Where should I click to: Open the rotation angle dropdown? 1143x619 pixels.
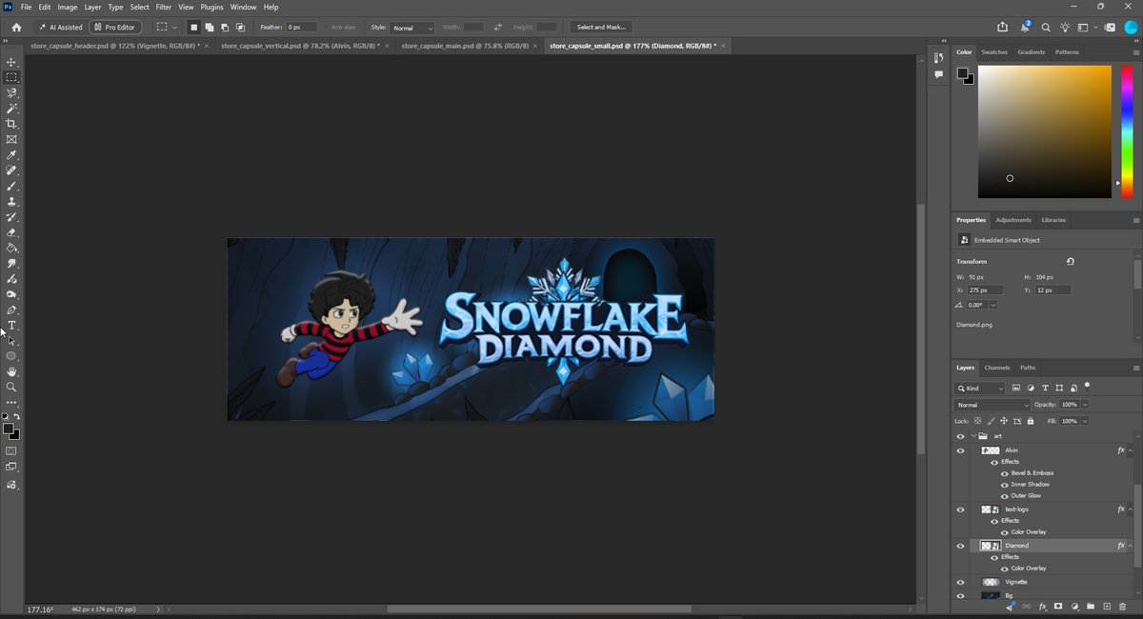[x=993, y=305]
